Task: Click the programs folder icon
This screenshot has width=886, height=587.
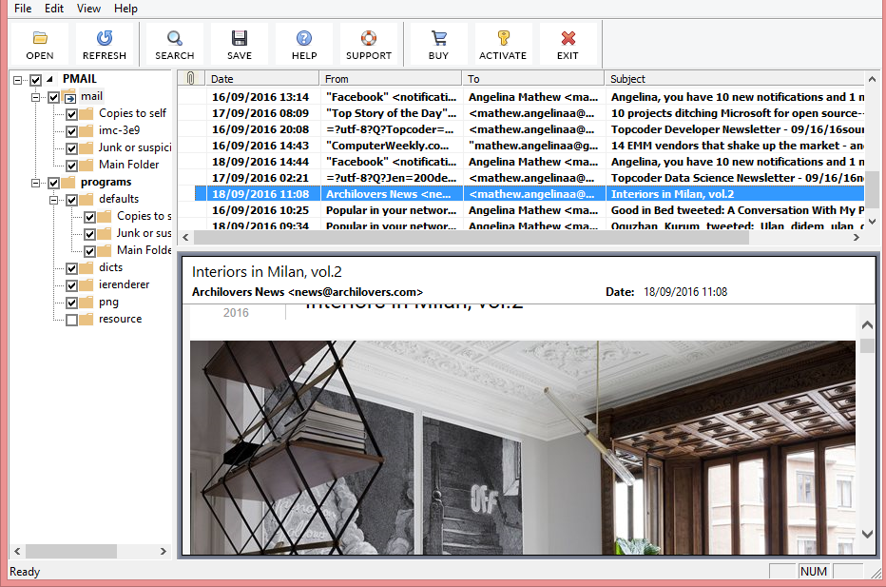Action: pos(68,182)
